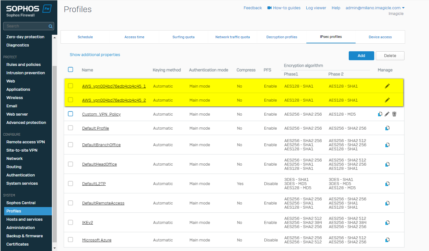Click trash icon to delete Custom_VPN_Policy
The image size is (429, 251).
(394, 114)
